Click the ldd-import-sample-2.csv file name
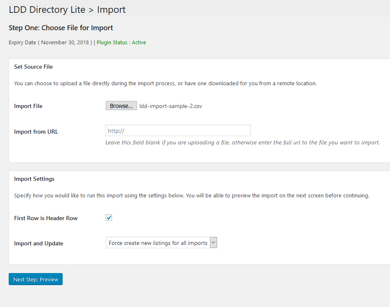Screen dimensions: 390x307 (171, 106)
